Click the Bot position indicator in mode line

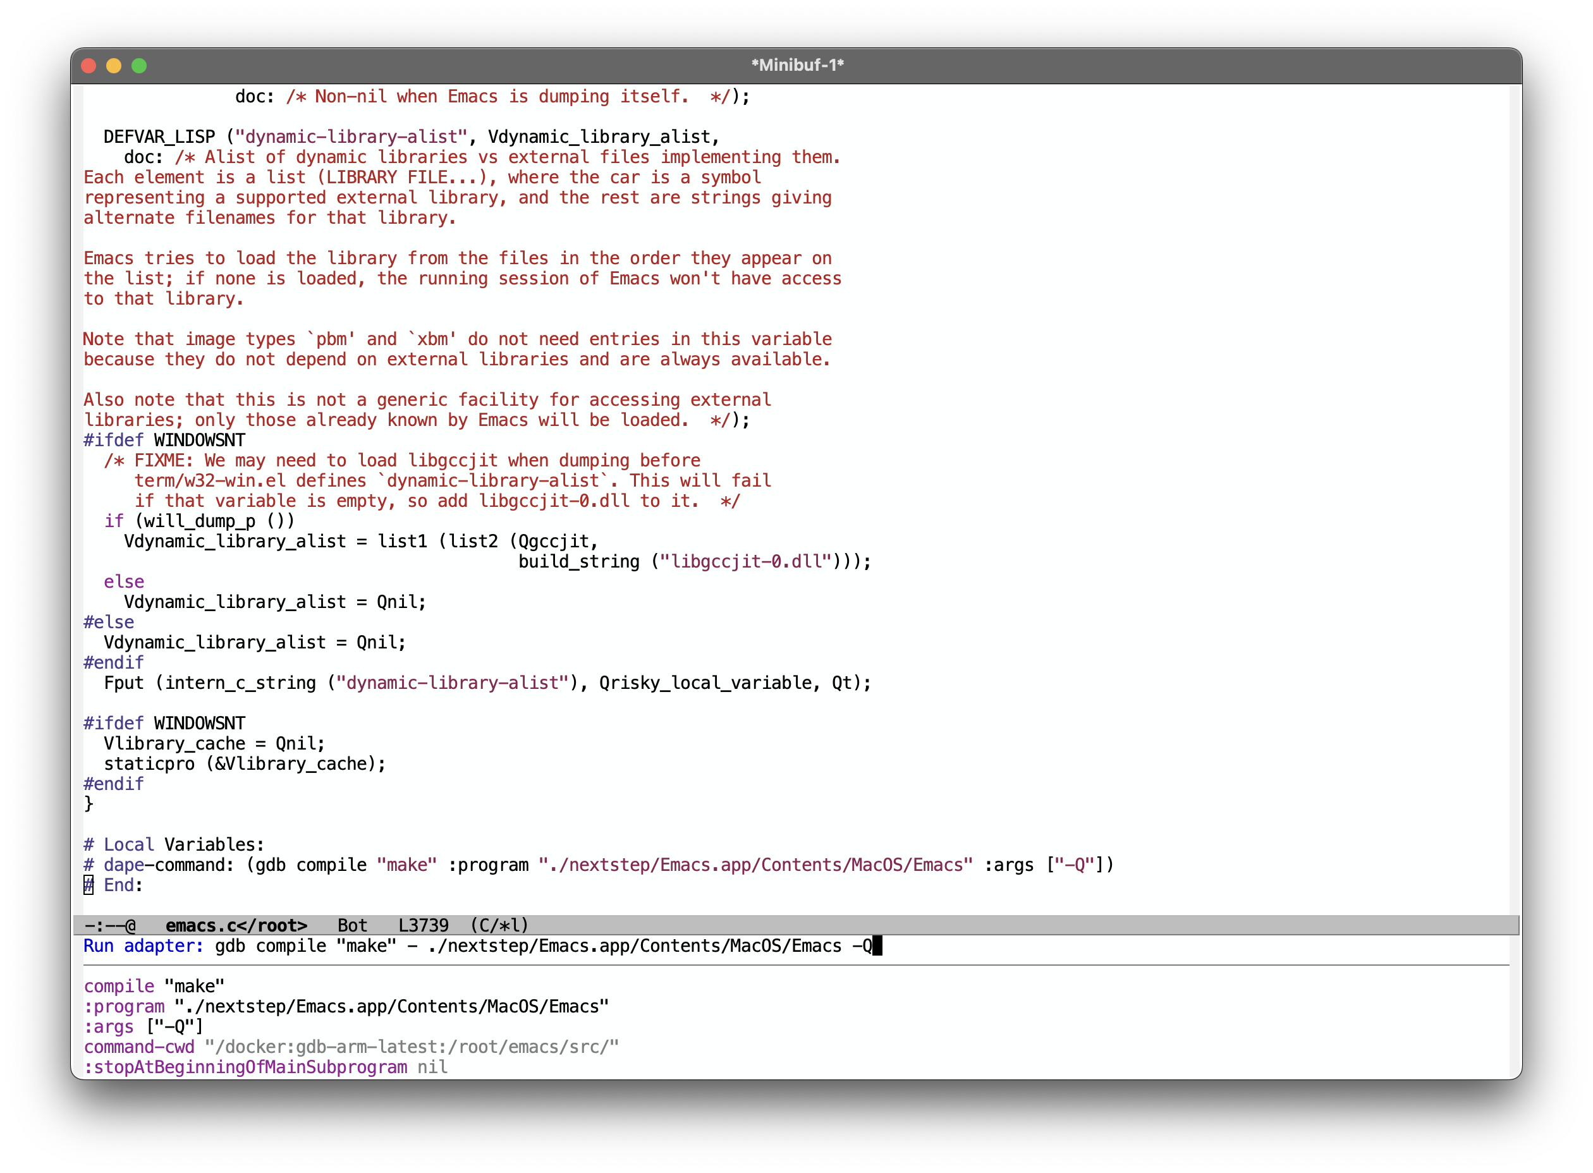(x=352, y=926)
